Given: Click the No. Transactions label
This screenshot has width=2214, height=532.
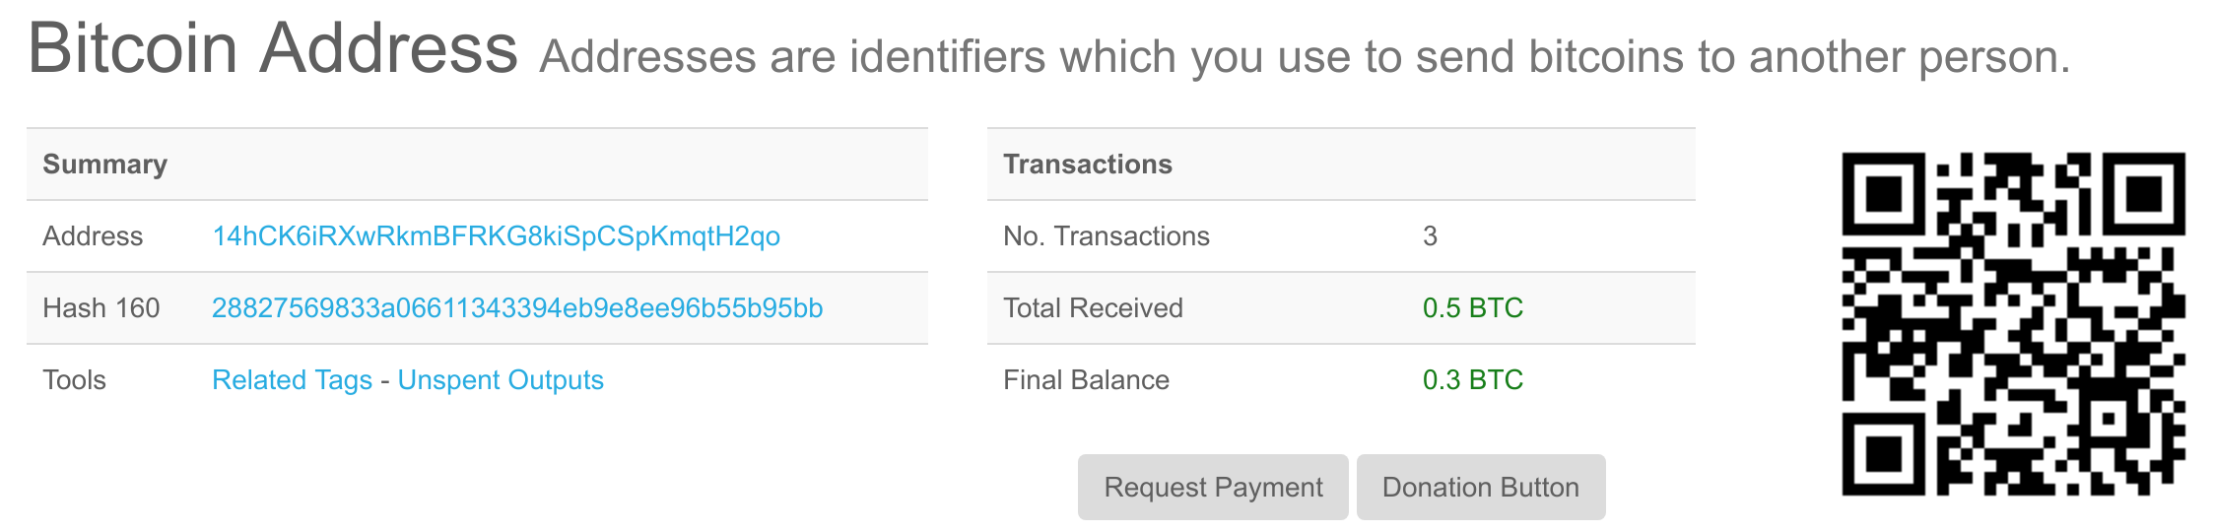Looking at the screenshot, I should point(1106,236).
